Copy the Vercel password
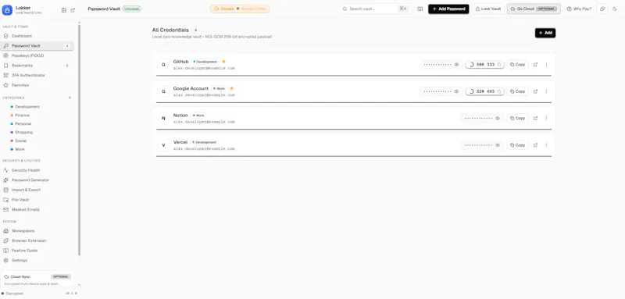 [x=518, y=145]
